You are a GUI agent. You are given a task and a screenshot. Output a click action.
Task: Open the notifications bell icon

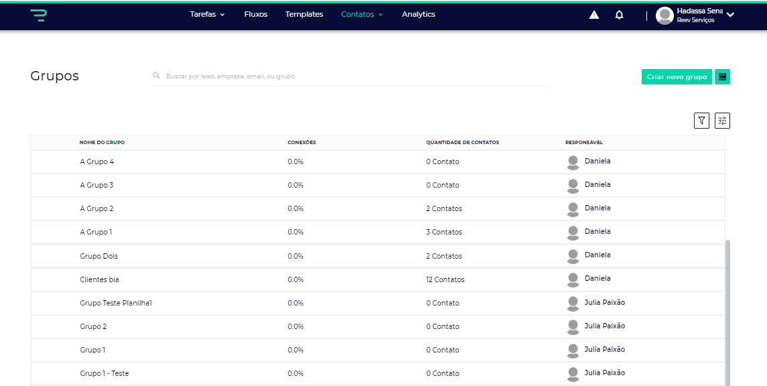pyautogui.click(x=619, y=15)
